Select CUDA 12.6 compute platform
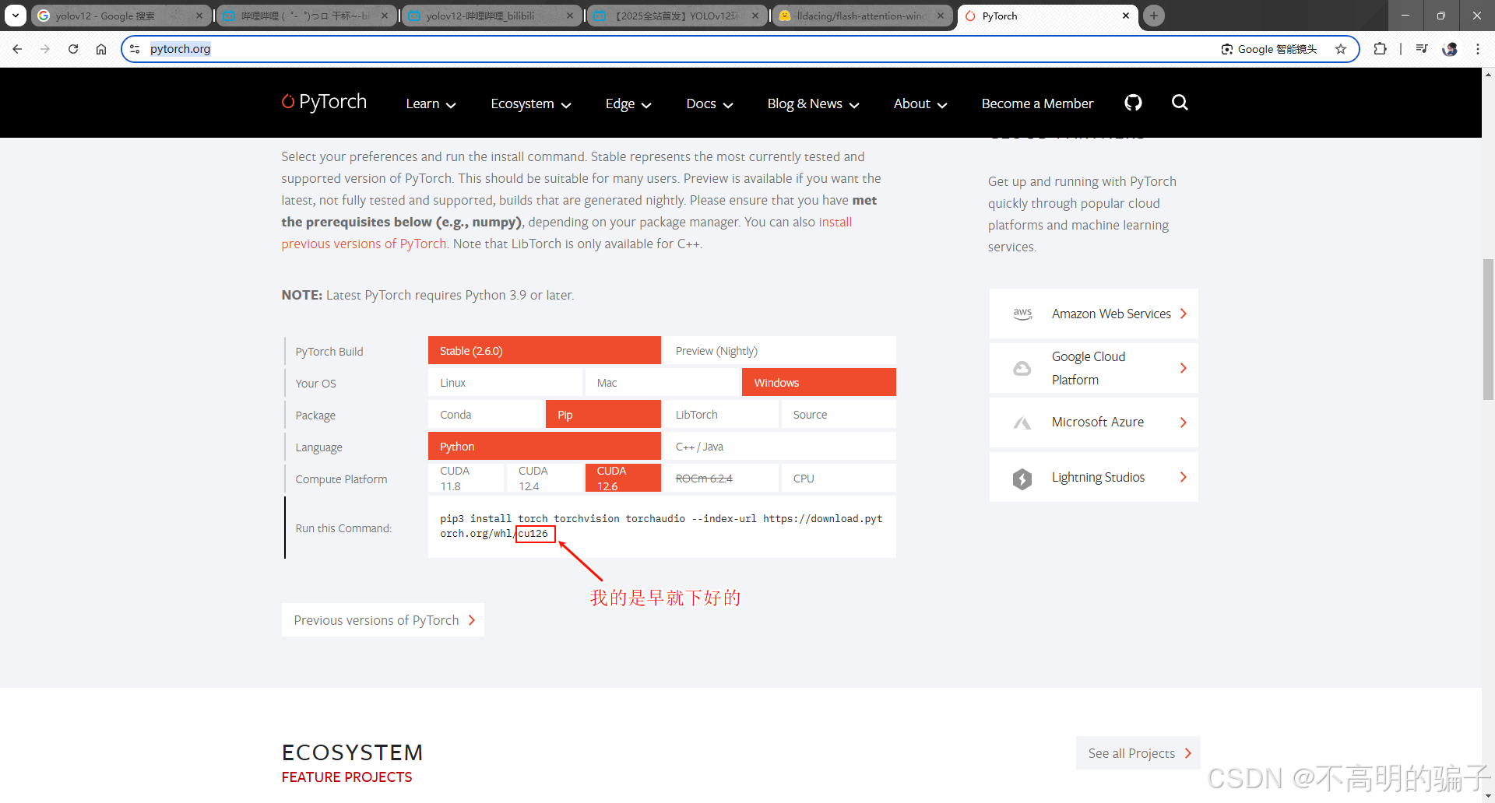The width and height of the screenshot is (1495, 803). [x=623, y=479]
